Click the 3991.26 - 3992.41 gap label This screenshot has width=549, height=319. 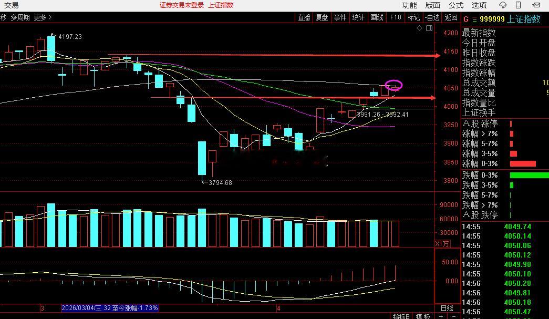[x=382, y=115]
